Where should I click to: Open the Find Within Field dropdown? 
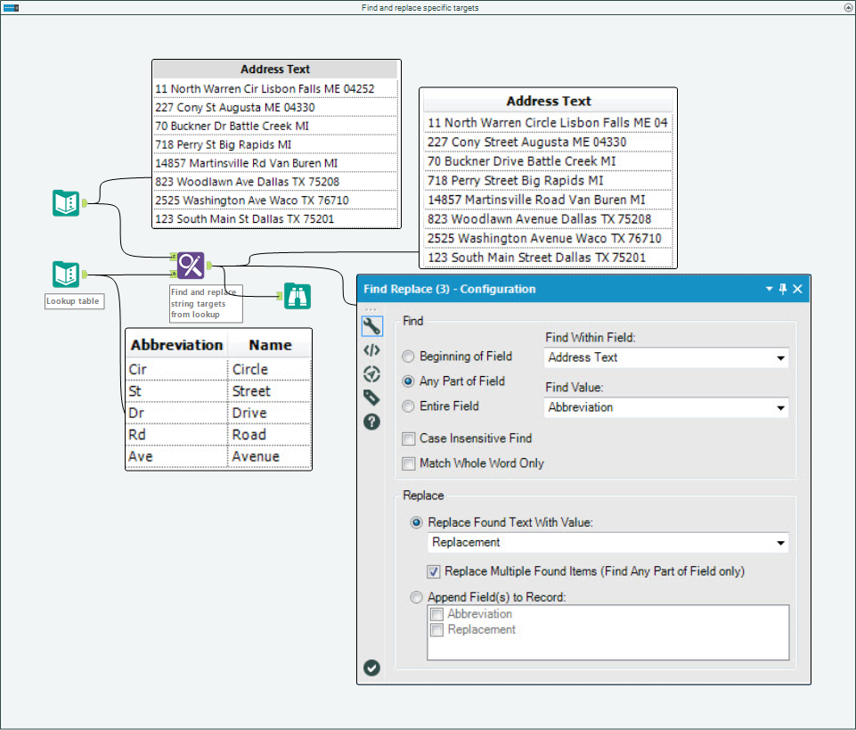click(x=666, y=358)
